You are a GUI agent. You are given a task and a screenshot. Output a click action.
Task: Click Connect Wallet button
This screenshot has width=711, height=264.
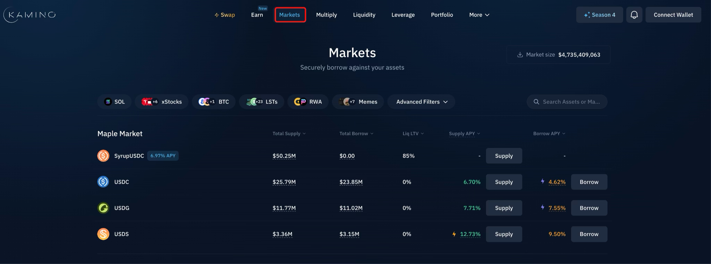pyautogui.click(x=673, y=15)
